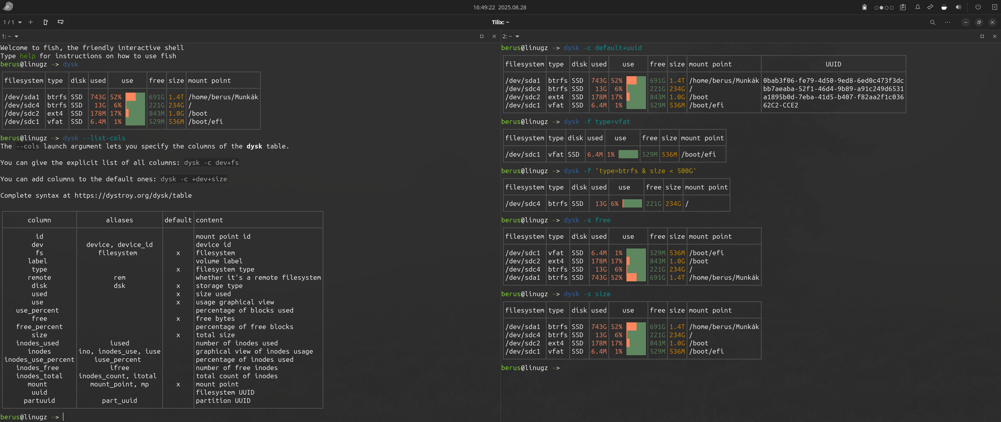Click the 'aliases' header in column table
The width and height of the screenshot is (1001, 422).
tap(120, 220)
